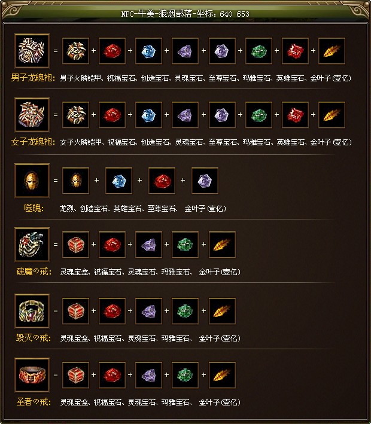Screen dimensions: 371x424
Task: Select the 灵魂宝盒 box in 破魔の戒 recipe
Action: [x=75, y=245]
